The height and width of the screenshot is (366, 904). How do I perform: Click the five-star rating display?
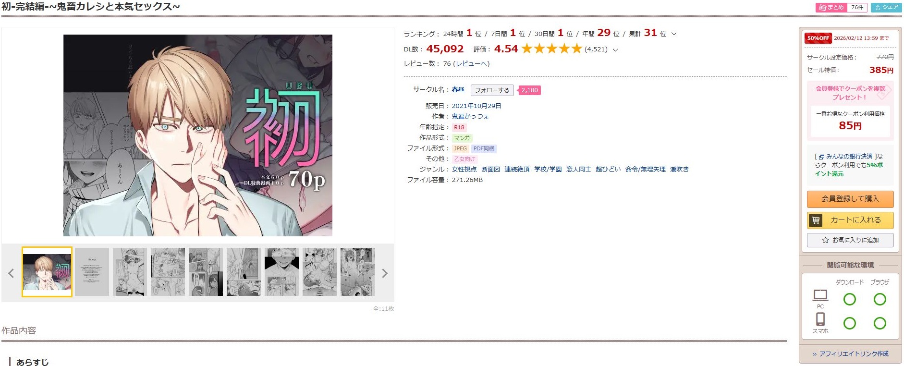point(552,49)
